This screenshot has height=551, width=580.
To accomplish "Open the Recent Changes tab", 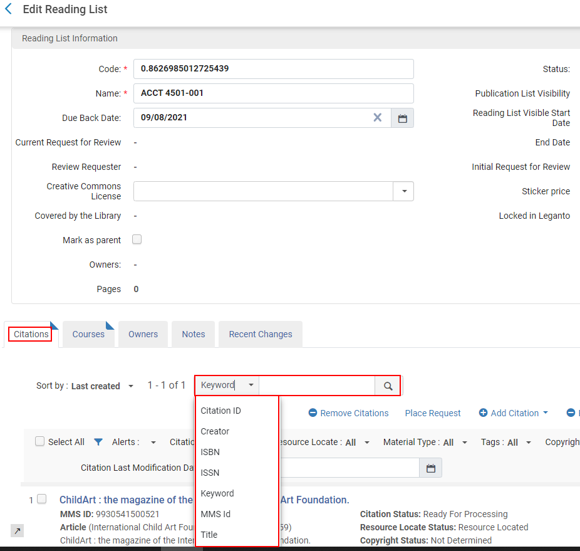I will pos(261,334).
